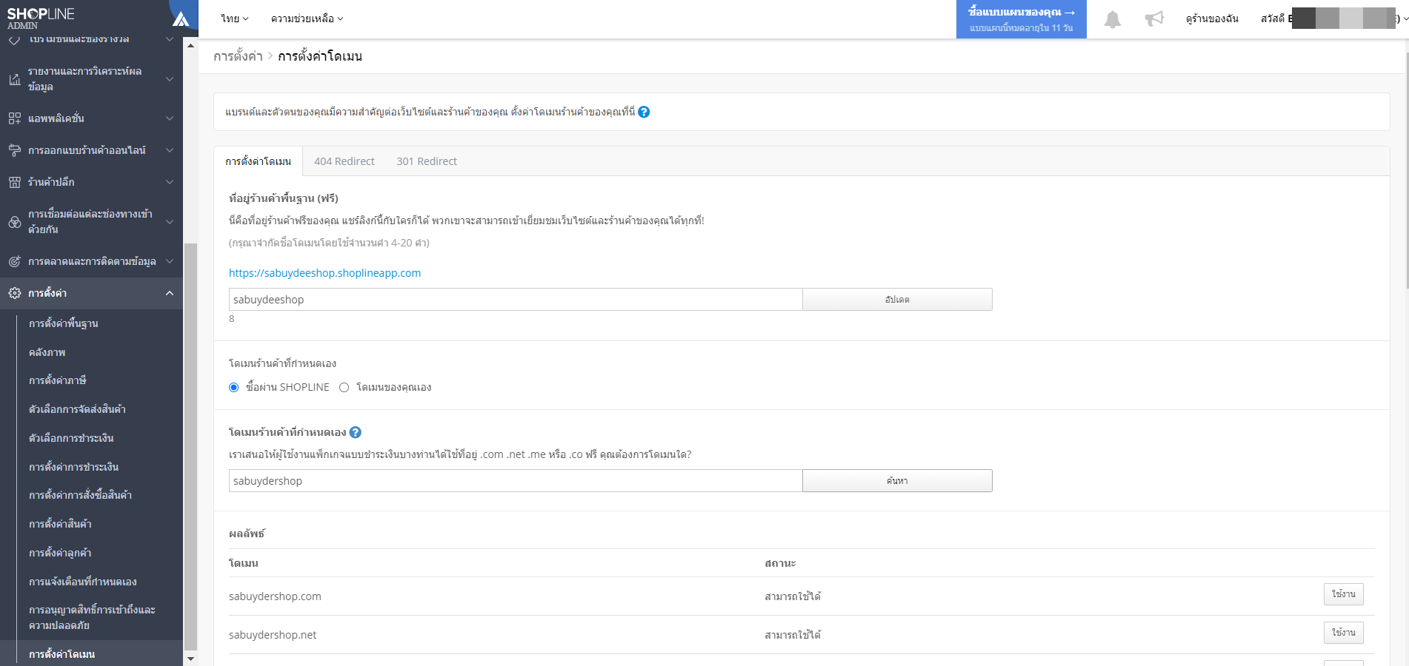Click the SHOPLINE Admin logo
The image size is (1409, 666).
41,18
